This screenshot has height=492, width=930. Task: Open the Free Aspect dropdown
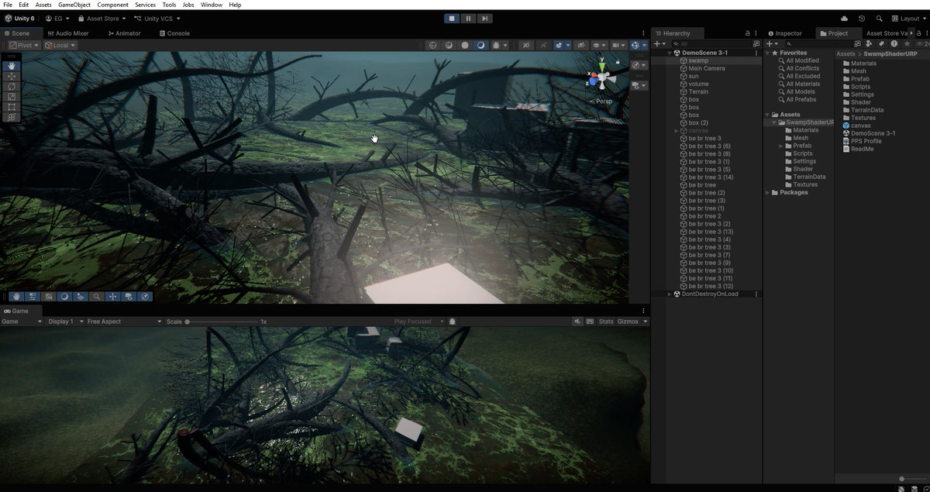tap(124, 322)
